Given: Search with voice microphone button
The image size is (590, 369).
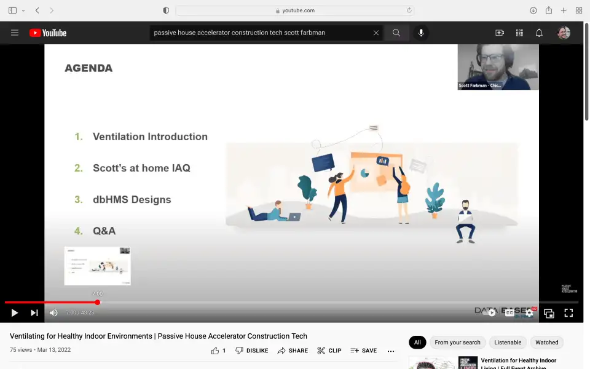Looking at the screenshot, I should [x=421, y=33].
